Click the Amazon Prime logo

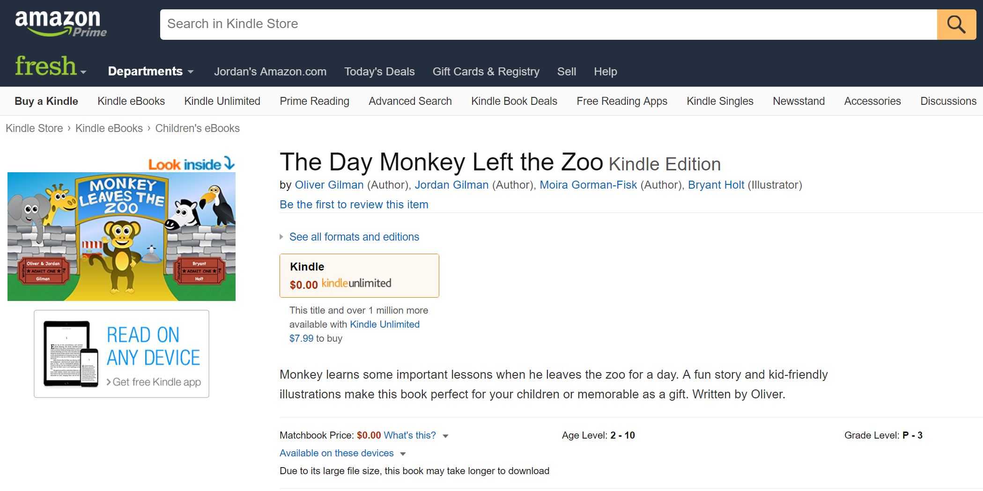click(60, 23)
